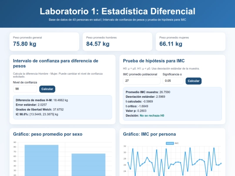The height and width of the screenshot is (176, 235).
Task: Click the Error estándar 2.0257 line
Action: 31,105
